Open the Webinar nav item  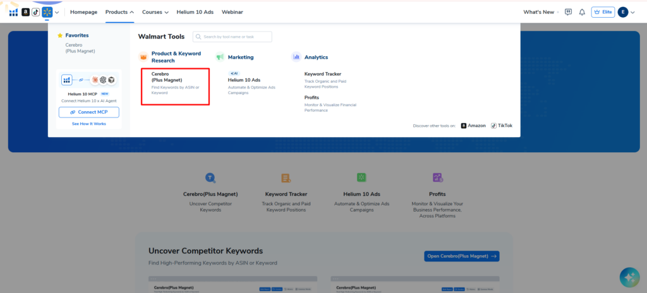[x=233, y=12]
